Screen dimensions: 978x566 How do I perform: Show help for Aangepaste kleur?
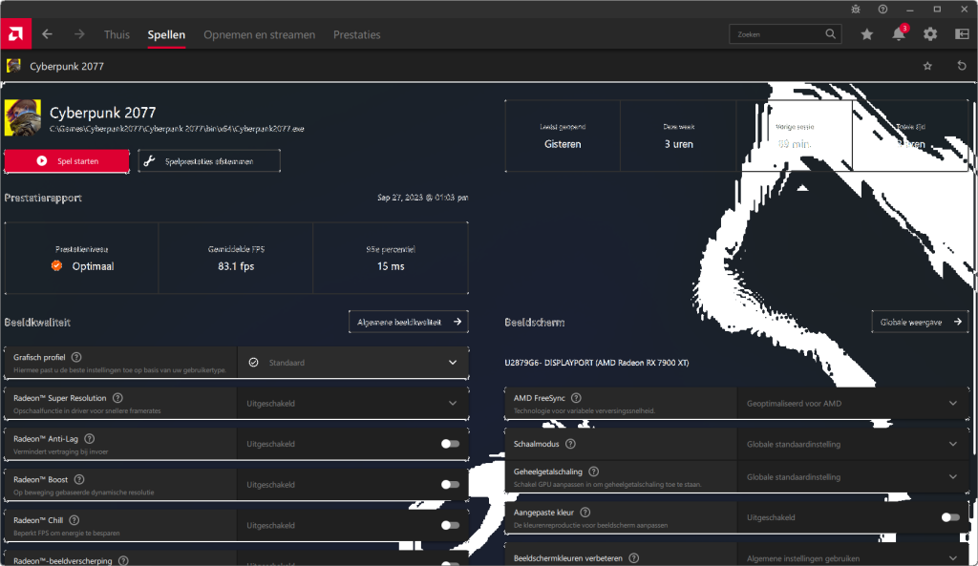(x=585, y=513)
